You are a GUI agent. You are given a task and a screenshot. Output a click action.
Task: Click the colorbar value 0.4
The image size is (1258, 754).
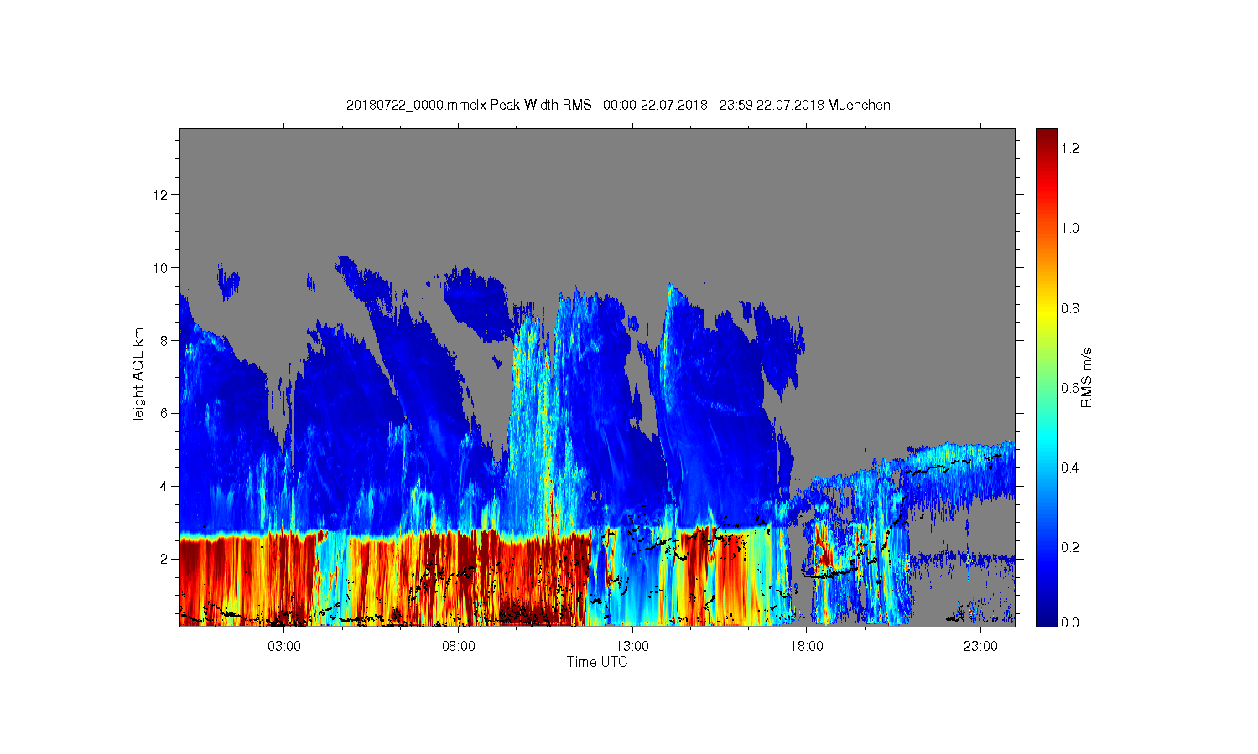tap(1069, 467)
